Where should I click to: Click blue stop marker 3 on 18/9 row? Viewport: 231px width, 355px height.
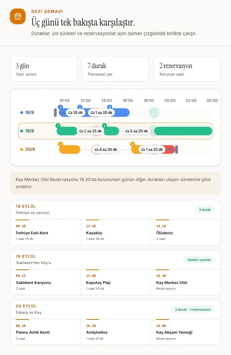[x=109, y=107]
